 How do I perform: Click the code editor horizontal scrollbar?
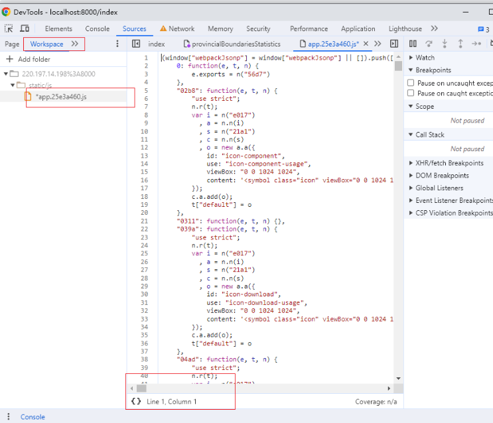[260, 389]
